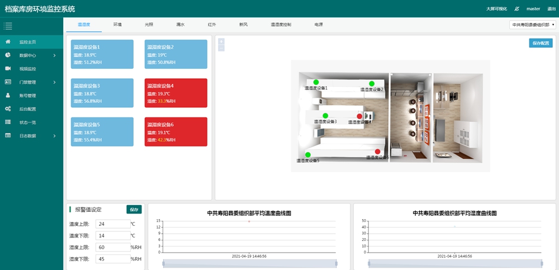The width and height of the screenshot is (559, 270).
Task: Click green sensor dot for 温湿度设备1 on map
Action: [316, 82]
